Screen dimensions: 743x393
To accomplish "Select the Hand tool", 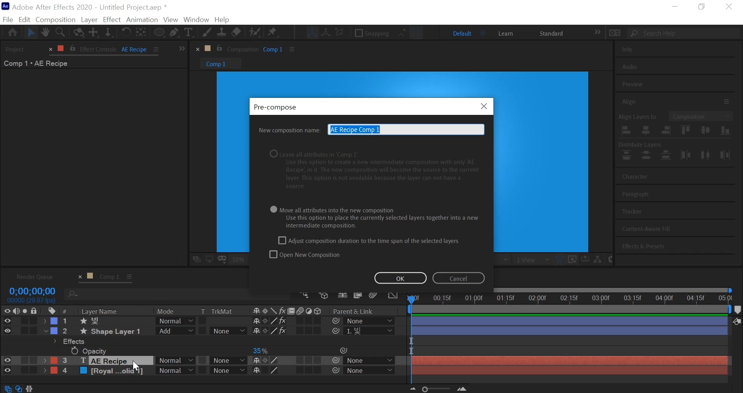I will (x=45, y=33).
